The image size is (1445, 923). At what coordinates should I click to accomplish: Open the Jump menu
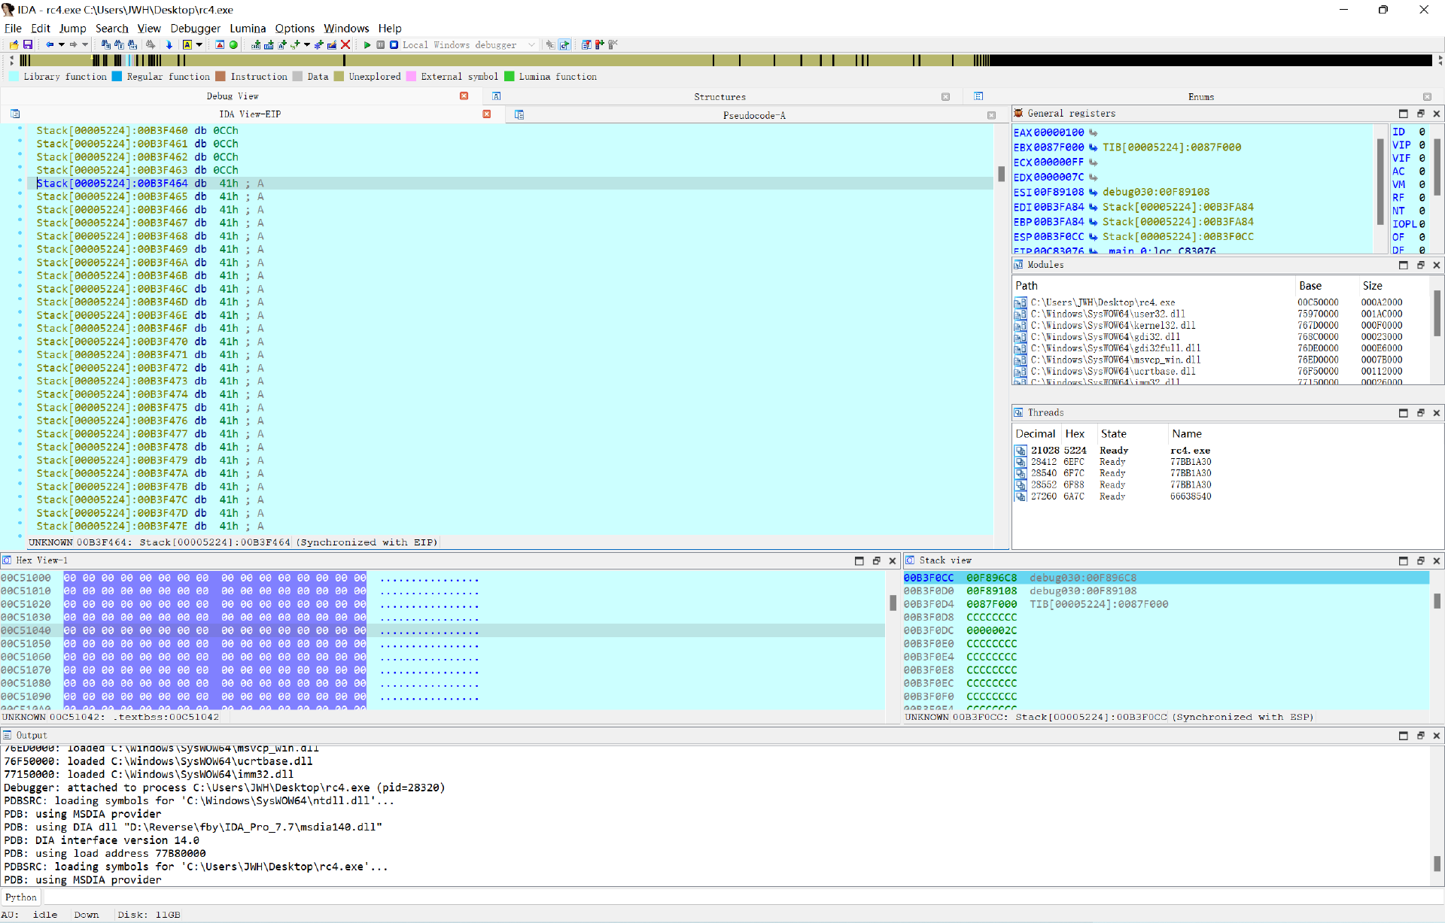(72, 29)
